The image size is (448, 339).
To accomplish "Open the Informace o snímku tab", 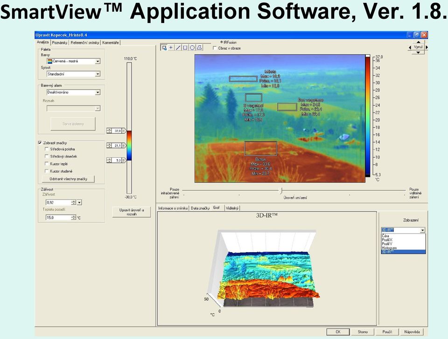I will pyautogui.click(x=173, y=208).
